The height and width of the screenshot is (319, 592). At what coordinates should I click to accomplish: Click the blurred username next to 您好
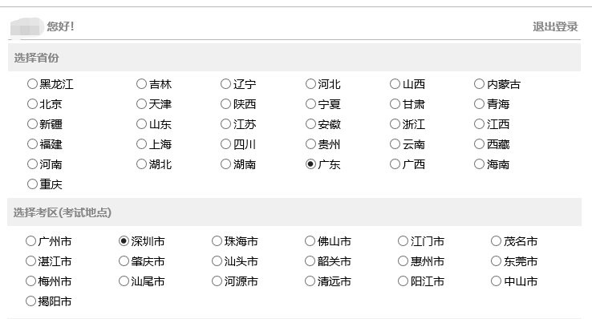26,27
